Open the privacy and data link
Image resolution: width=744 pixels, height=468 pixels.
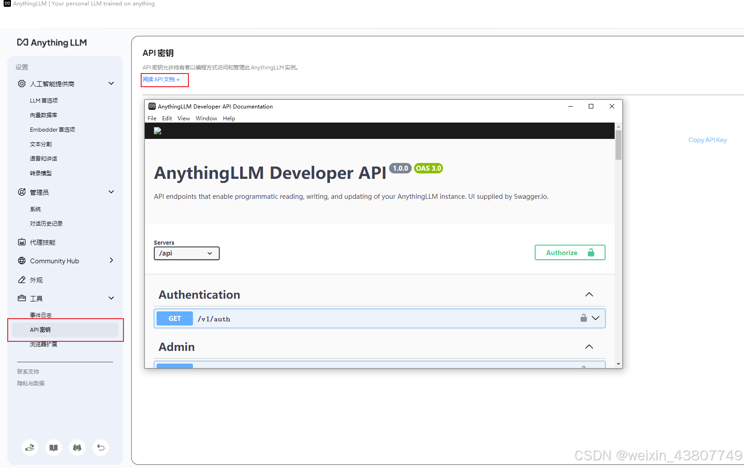[x=31, y=383]
